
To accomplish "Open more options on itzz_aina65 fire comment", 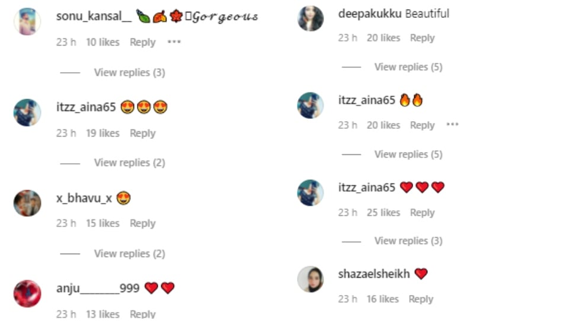I will (452, 125).
